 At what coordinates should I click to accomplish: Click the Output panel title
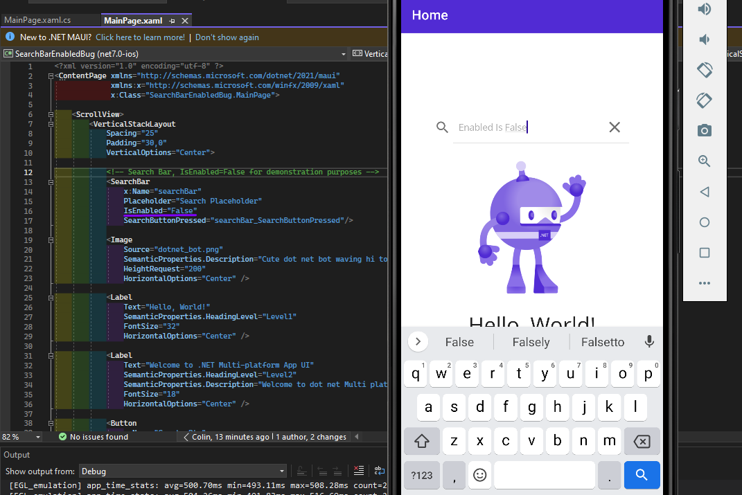tap(17, 455)
